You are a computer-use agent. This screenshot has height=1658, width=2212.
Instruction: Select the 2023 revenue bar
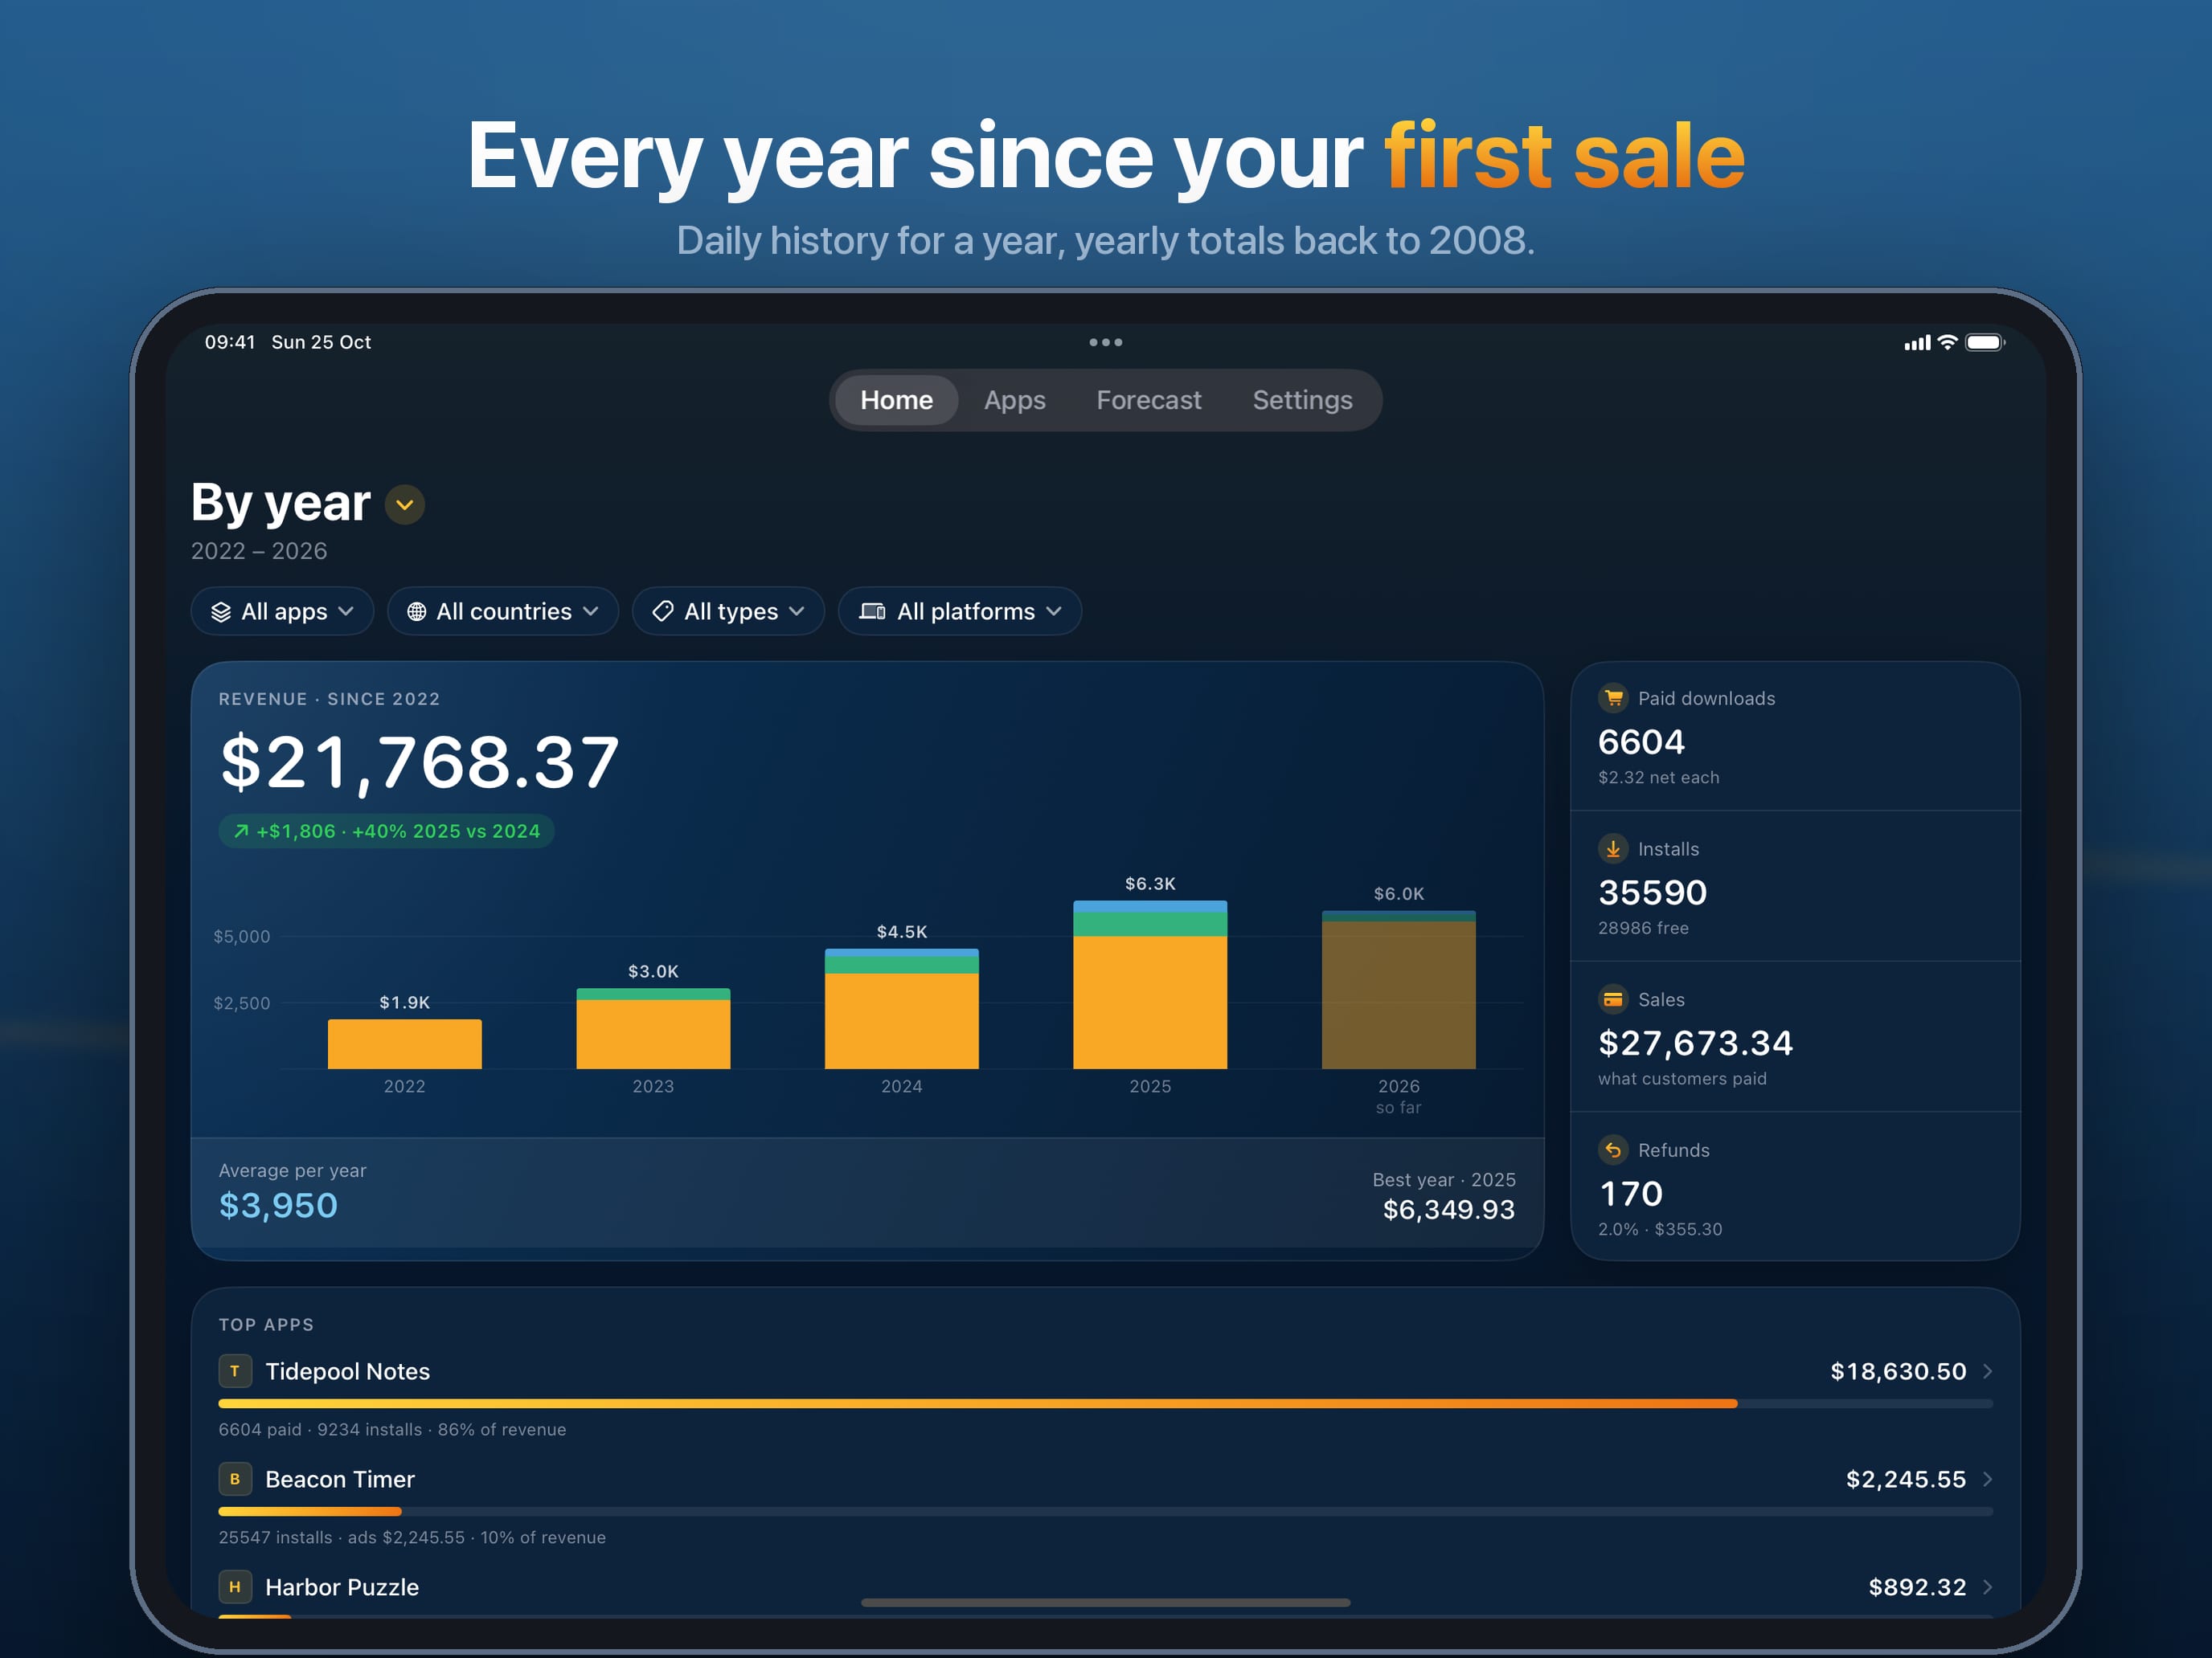653,1028
